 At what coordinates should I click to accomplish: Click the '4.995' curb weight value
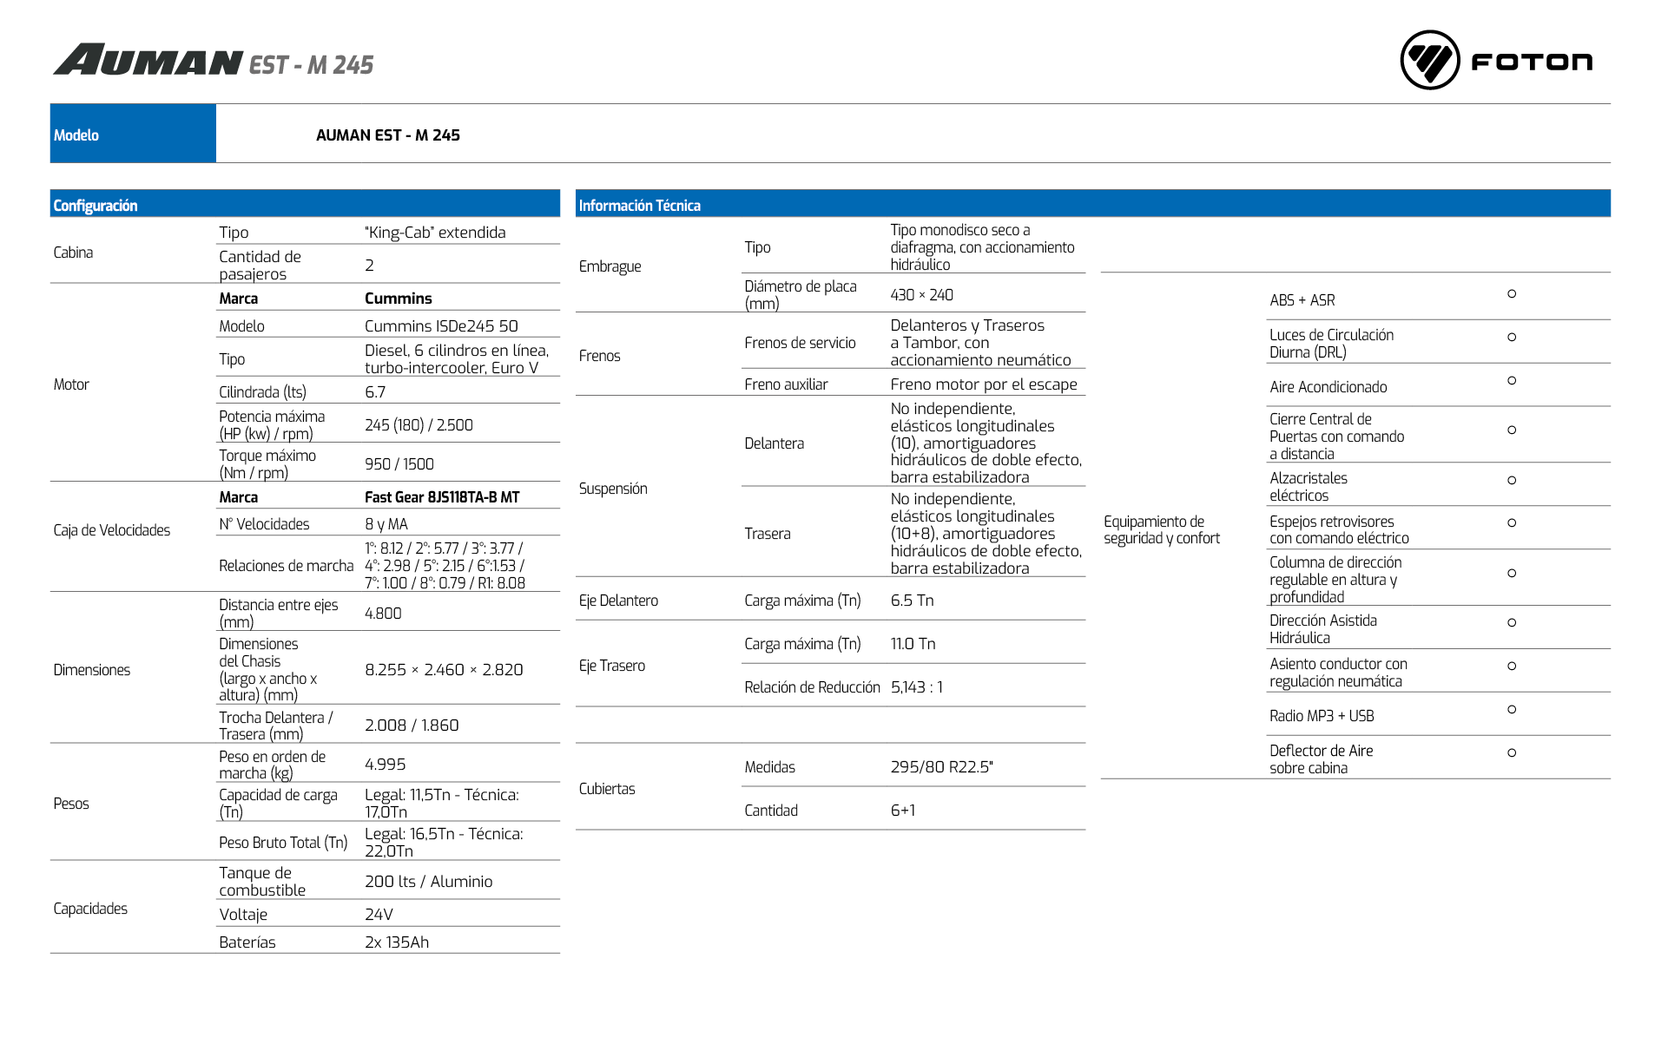(386, 765)
